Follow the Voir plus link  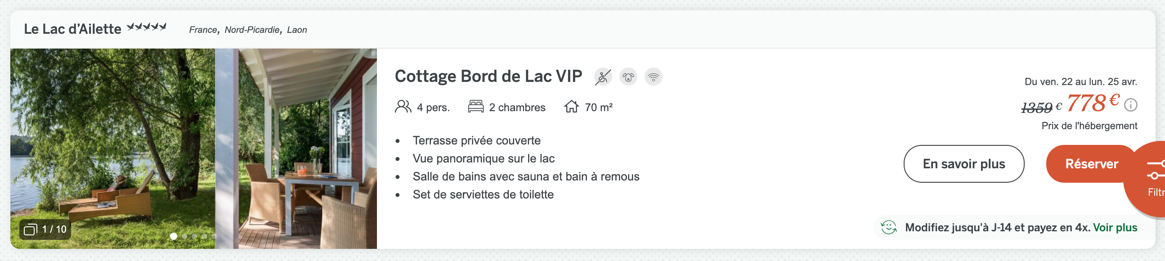pyautogui.click(x=1115, y=228)
